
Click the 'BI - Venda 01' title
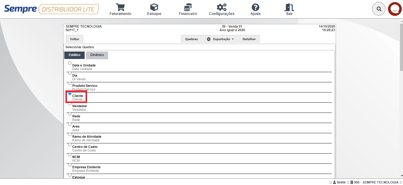point(232,26)
